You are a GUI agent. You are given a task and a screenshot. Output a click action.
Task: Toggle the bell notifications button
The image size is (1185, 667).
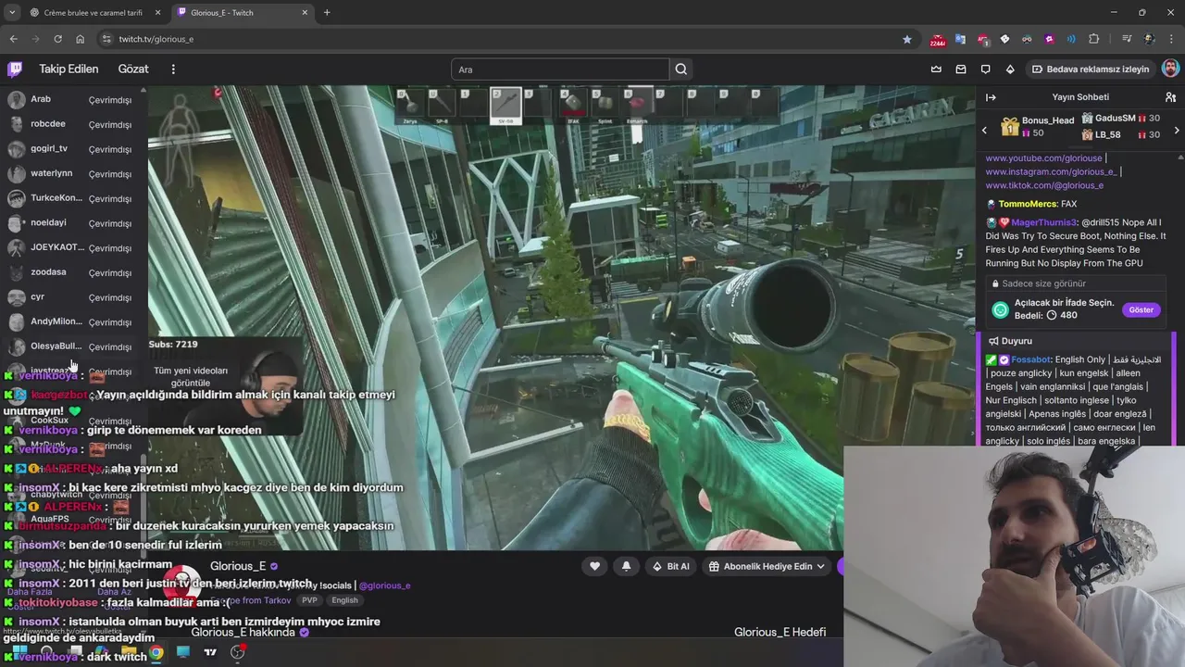[626, 566]
